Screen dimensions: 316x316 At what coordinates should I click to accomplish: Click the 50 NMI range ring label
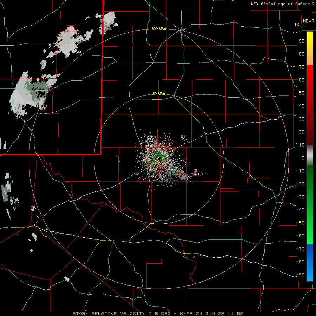[159, 94]
